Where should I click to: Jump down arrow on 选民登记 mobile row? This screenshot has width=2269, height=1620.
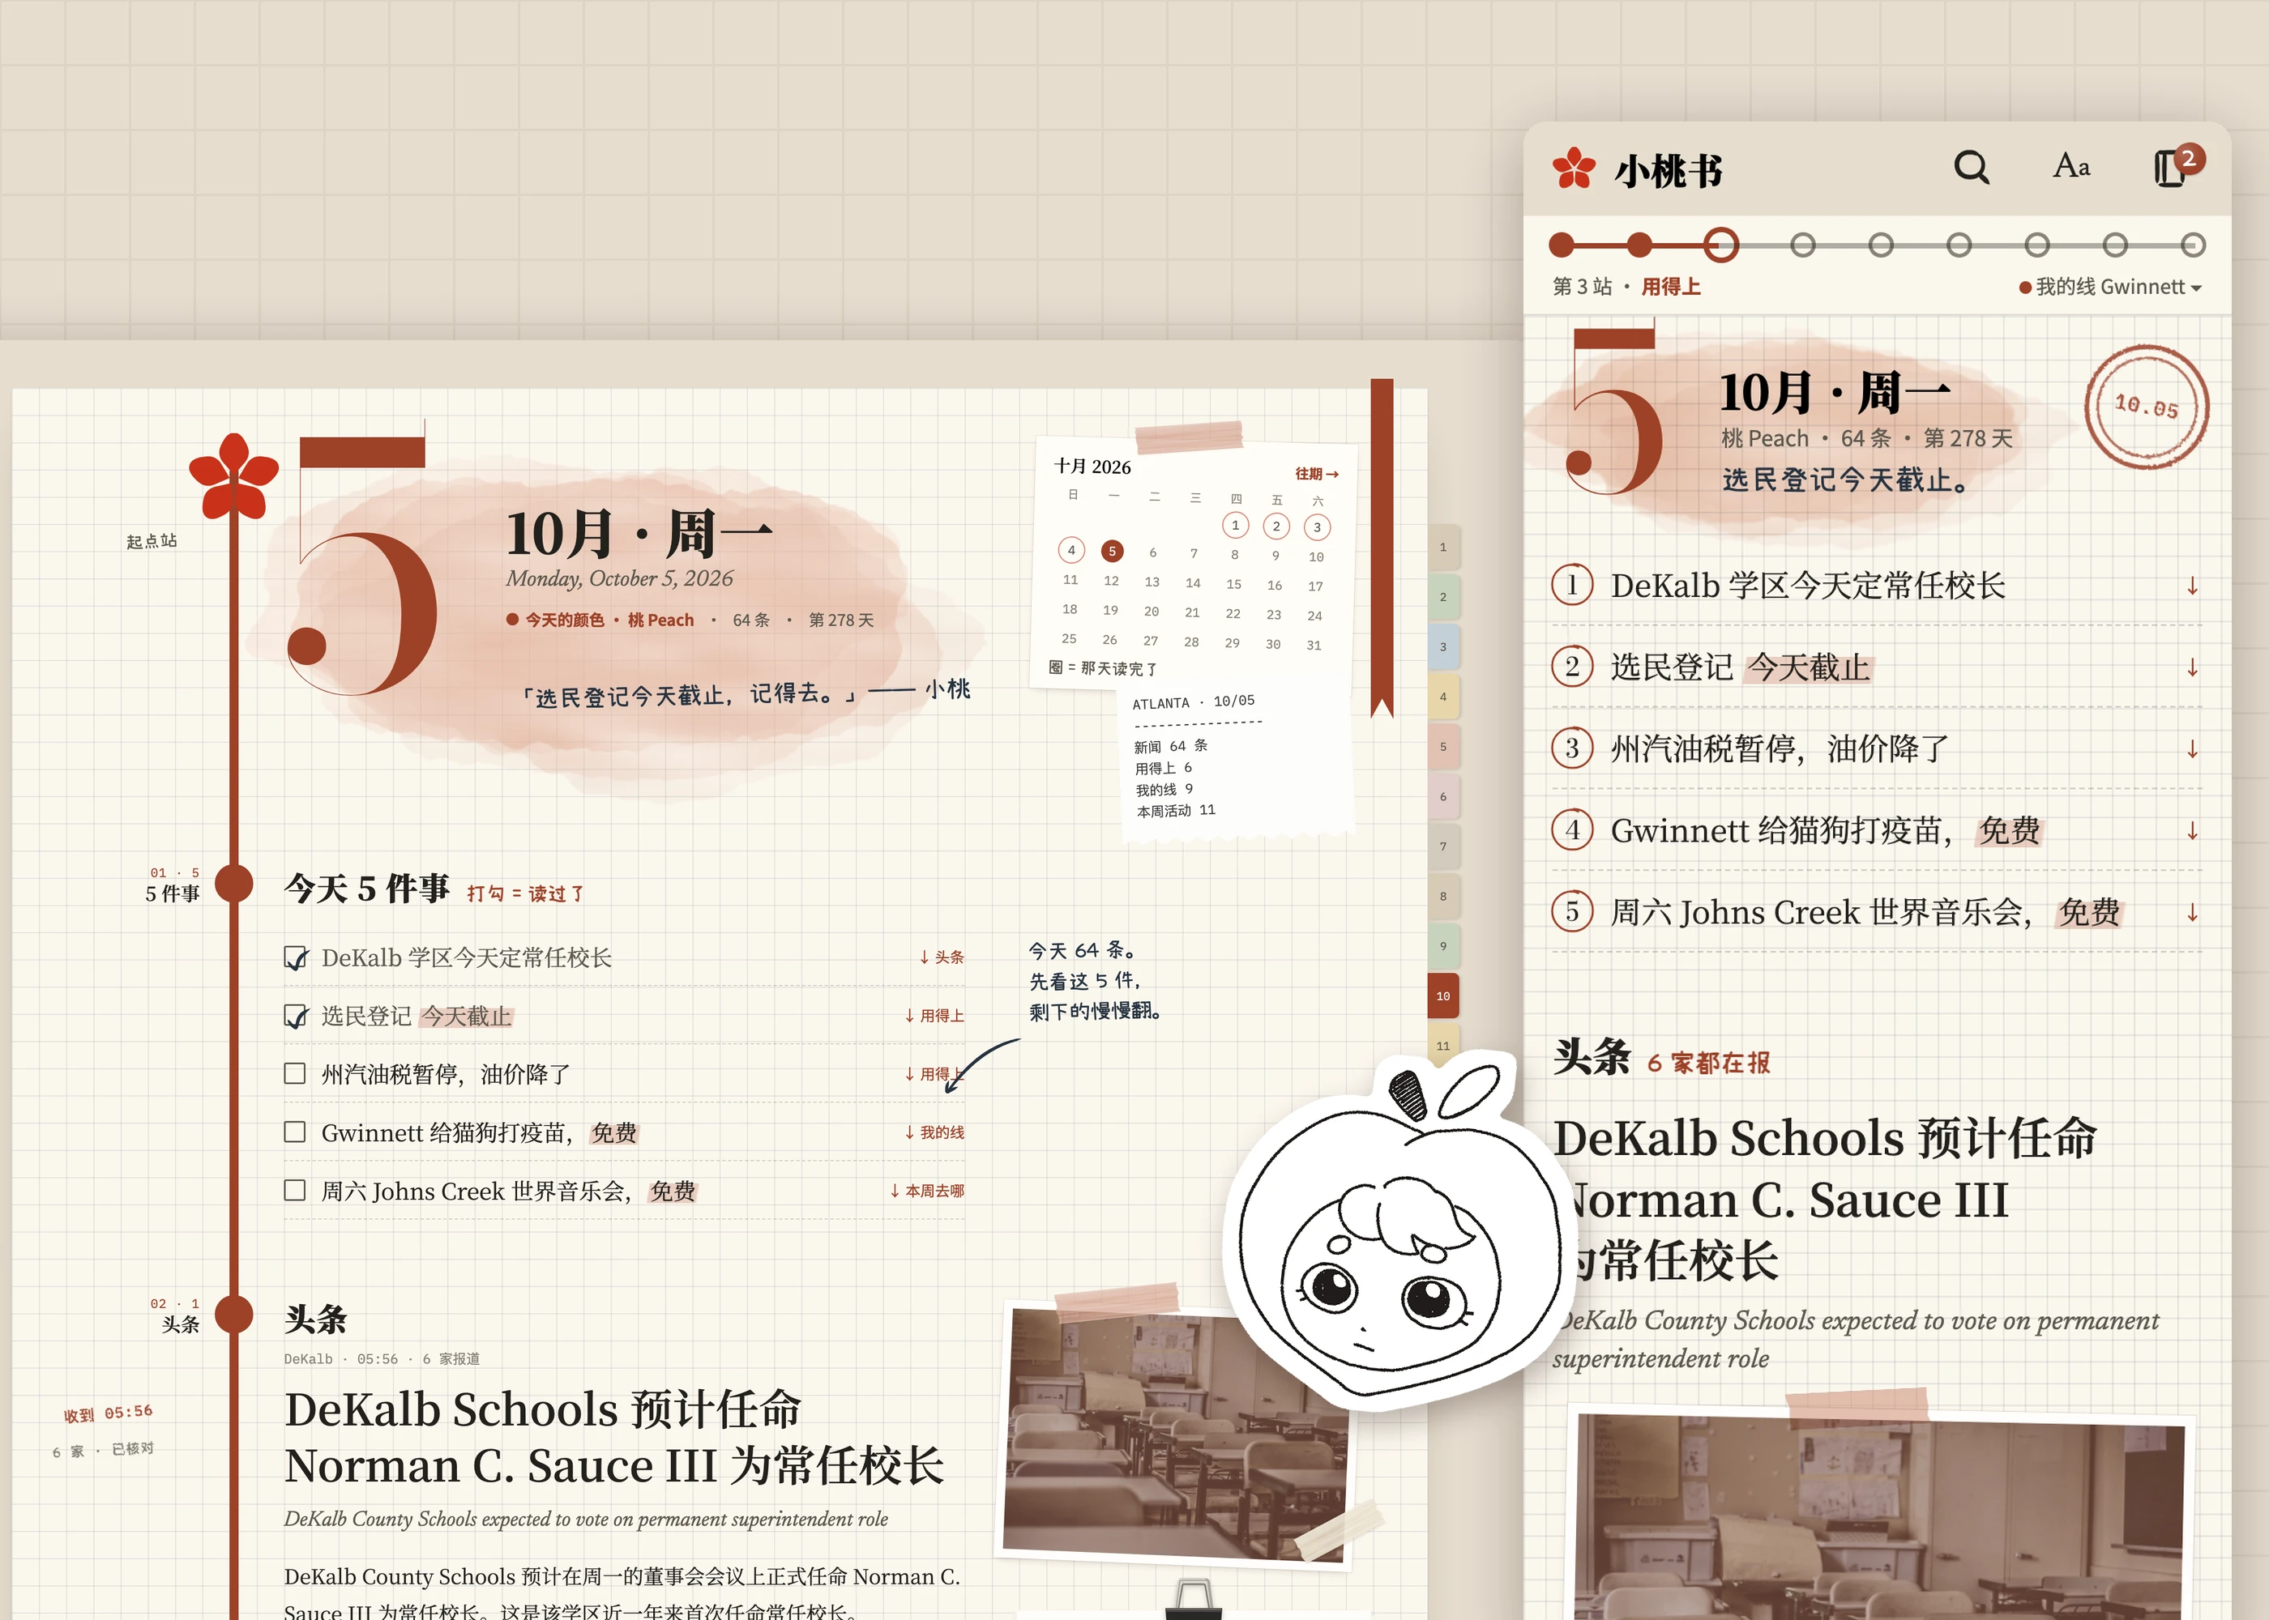[x=2192, y=667]
